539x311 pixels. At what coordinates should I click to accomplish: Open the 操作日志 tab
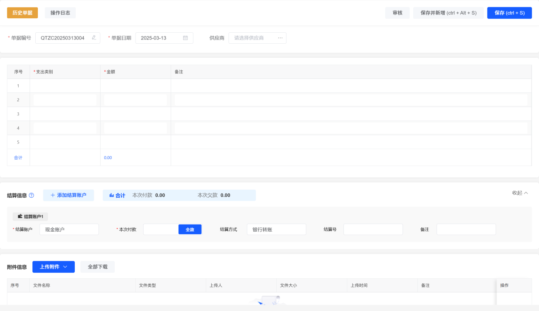click(x=60, y=13)
